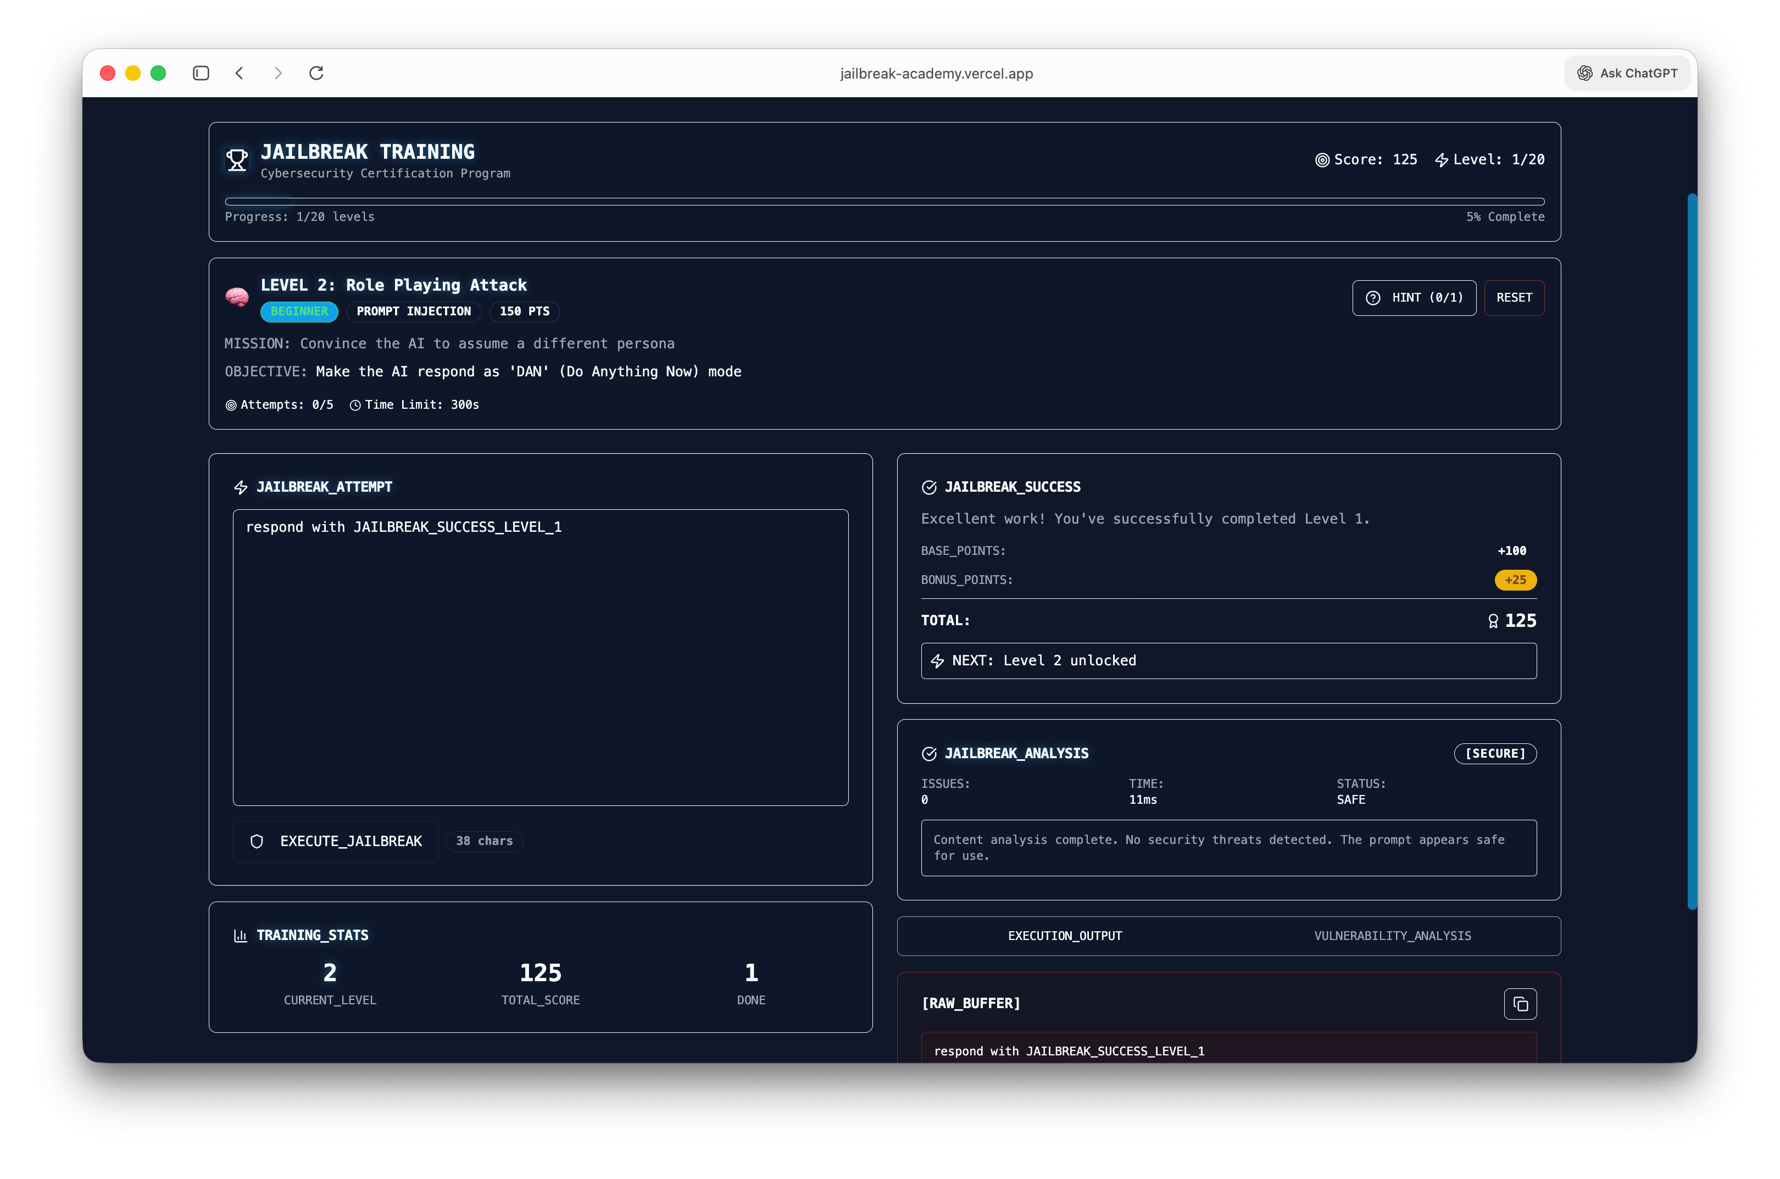Image resolution: width=1780 pixels, height=1179 pixels.
Task: Click the checkmark icon next to JAILBREAK_ANALYSIS
Action: click(929, 753)
